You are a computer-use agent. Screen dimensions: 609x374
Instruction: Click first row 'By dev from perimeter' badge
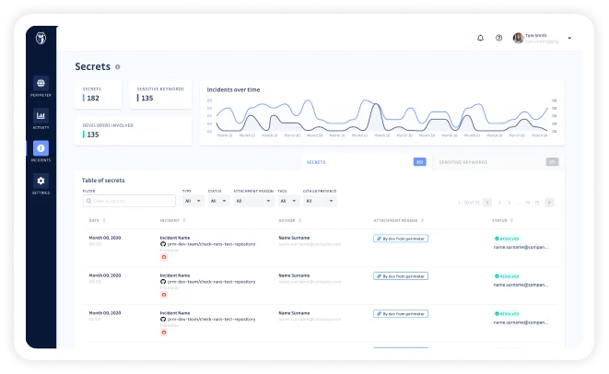point(401,239)
